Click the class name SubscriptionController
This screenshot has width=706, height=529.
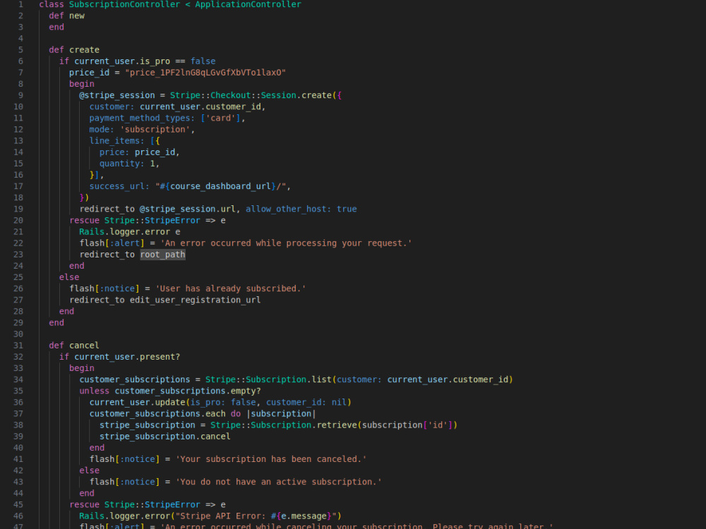tap(124, 4)
